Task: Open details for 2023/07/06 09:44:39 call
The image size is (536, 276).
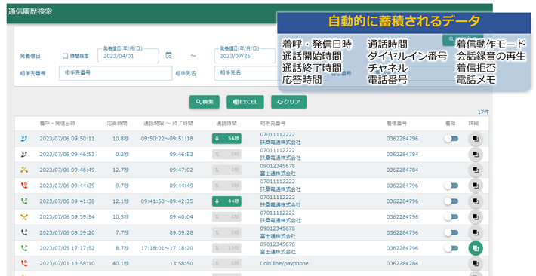Action: tap(476, 186)
